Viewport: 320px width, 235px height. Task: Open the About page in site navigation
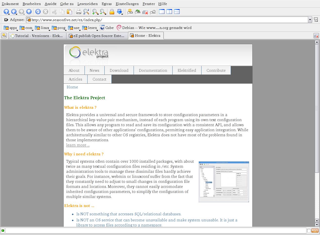(x=74, y=70)
